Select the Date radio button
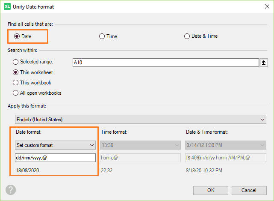The image size is (274, 201). click(17, 36)
